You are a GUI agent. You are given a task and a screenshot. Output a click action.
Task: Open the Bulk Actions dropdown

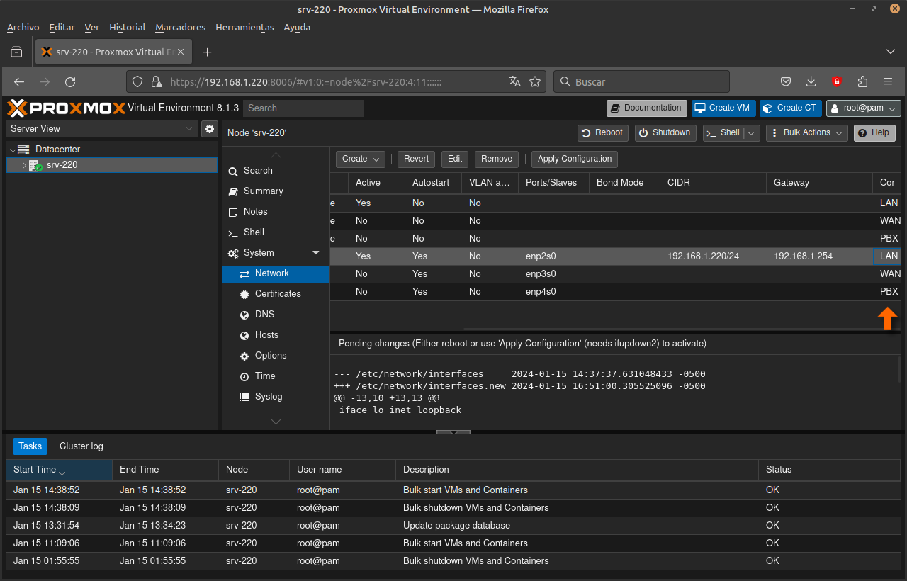(x=806, y=132)
